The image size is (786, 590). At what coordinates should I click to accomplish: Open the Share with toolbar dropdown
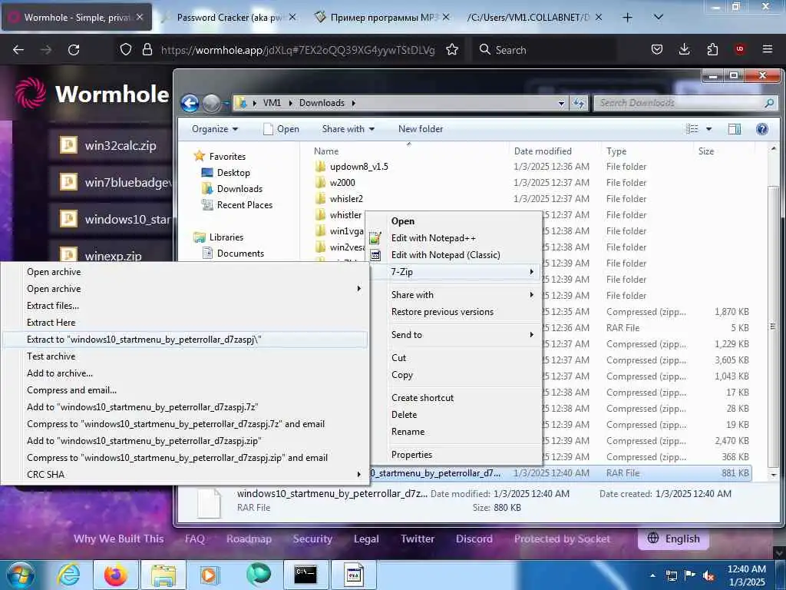point(348,129)
